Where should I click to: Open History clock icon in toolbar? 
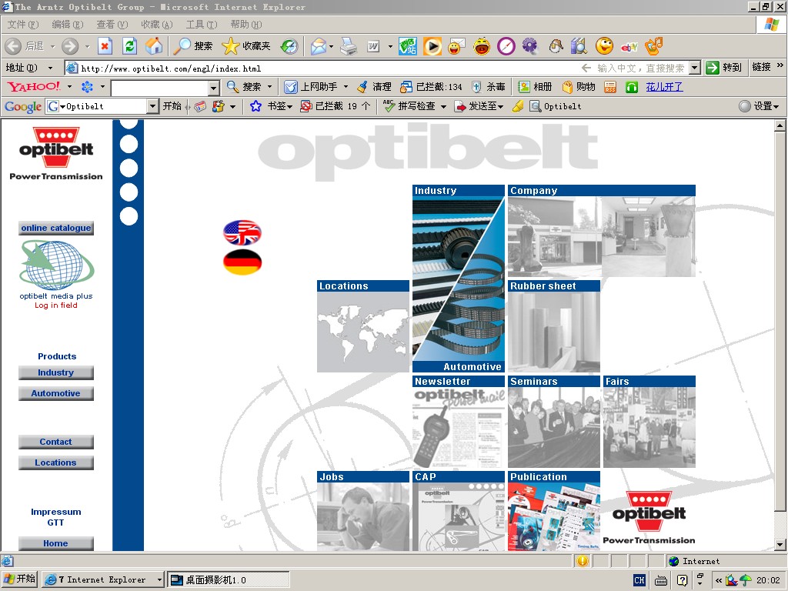pos(289,46)
